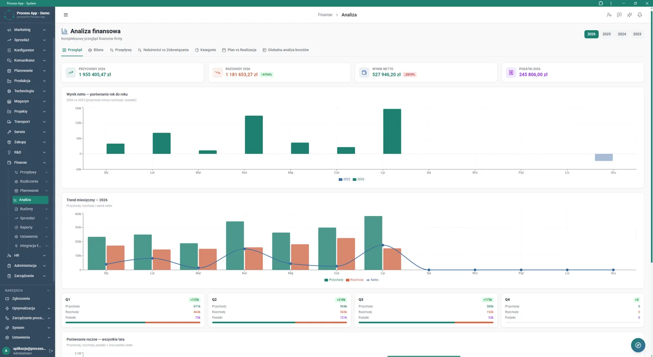Screen dimensions: 653x357
Task: Click the Q2 progress bar
Action: coord(279,322)
